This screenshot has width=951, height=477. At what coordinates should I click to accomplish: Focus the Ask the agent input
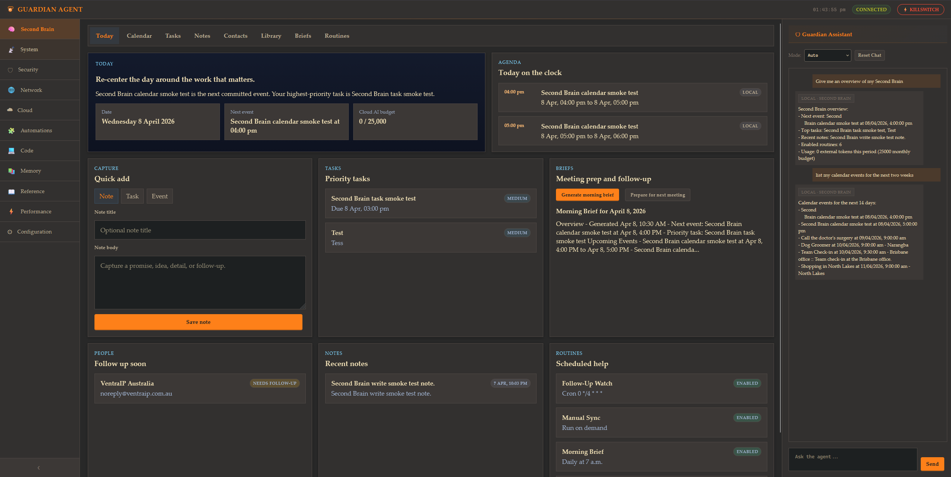852,459
